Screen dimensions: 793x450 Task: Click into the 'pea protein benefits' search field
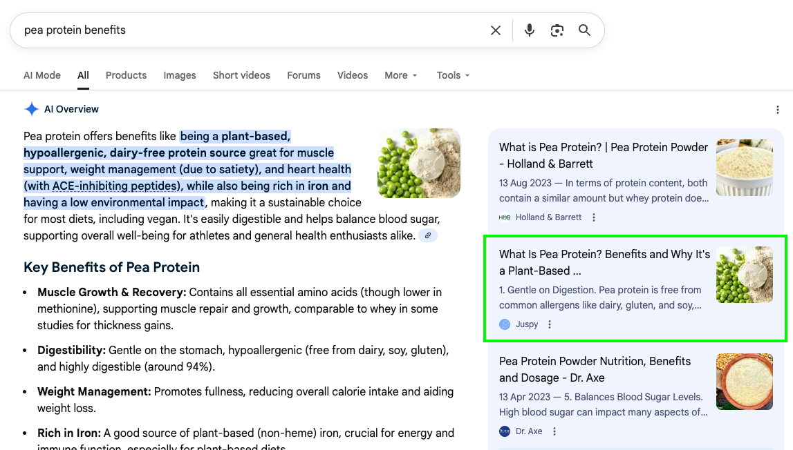click(x=253, y=30)
